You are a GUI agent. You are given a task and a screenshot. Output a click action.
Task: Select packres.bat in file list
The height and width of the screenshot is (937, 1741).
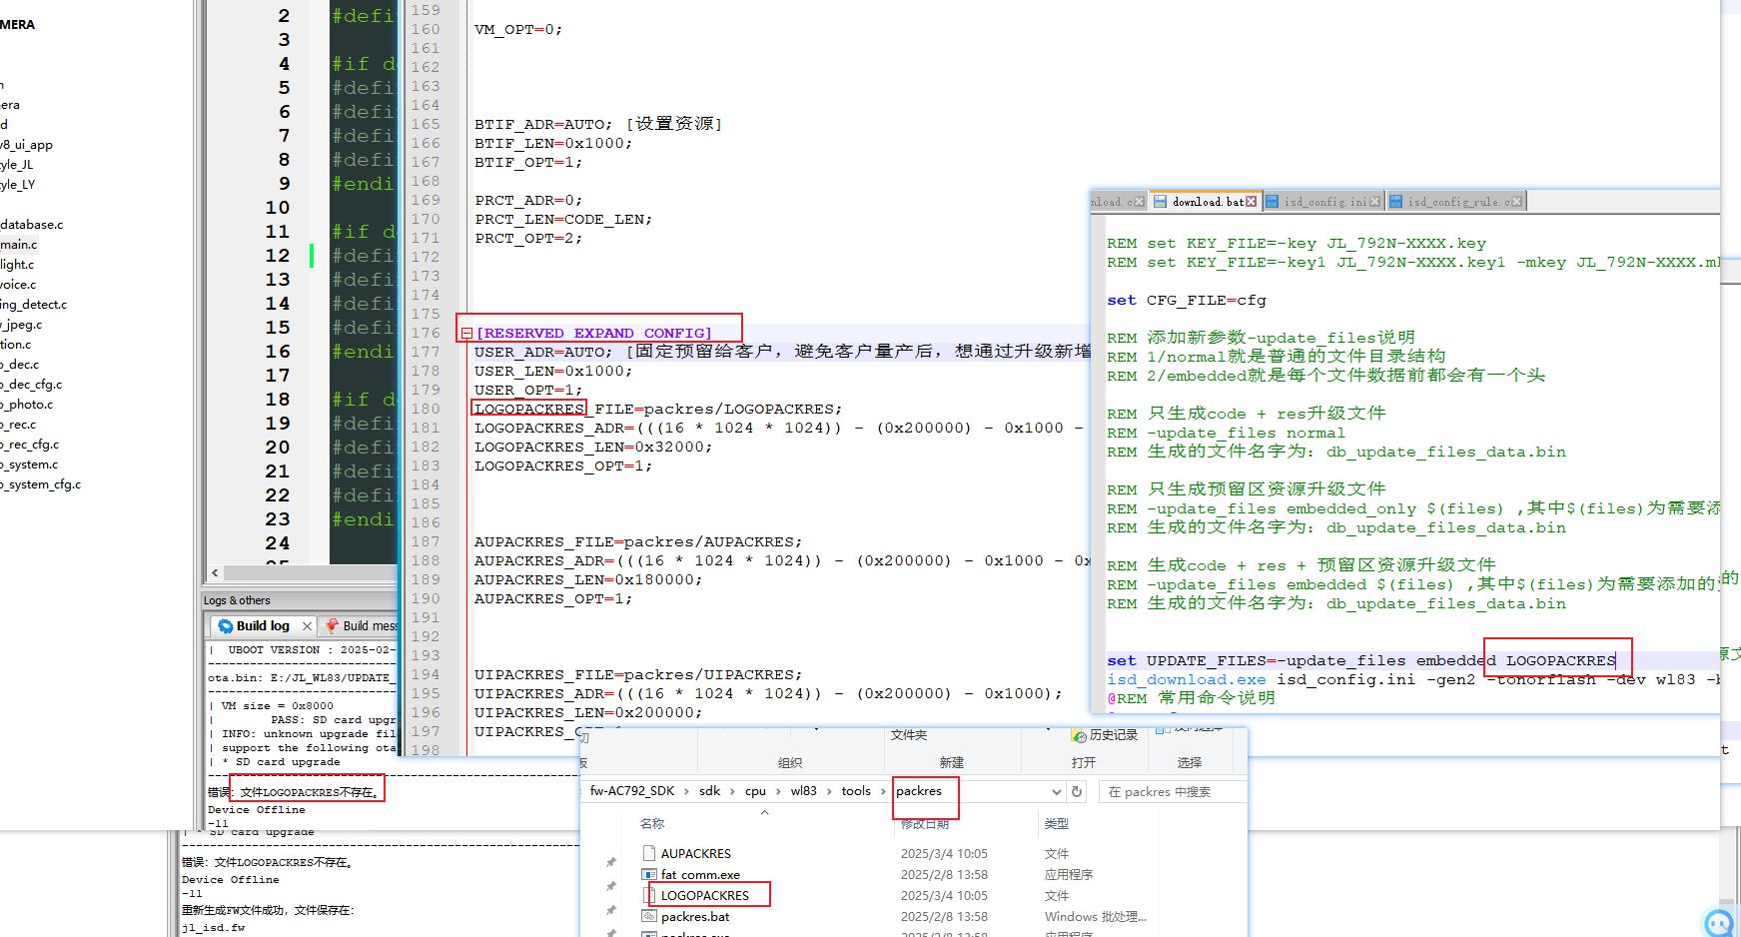695,917
